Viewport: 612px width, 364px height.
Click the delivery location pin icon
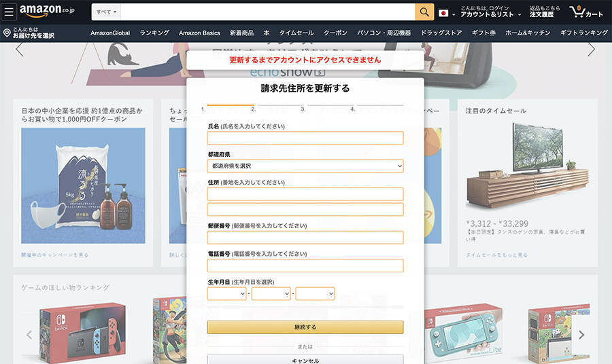pyautogui.click(x=7, y=33)
